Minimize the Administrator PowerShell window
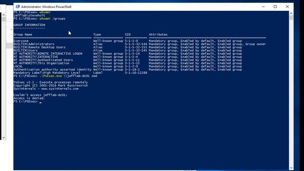304x171 pixels. click(x=263, y=7)
